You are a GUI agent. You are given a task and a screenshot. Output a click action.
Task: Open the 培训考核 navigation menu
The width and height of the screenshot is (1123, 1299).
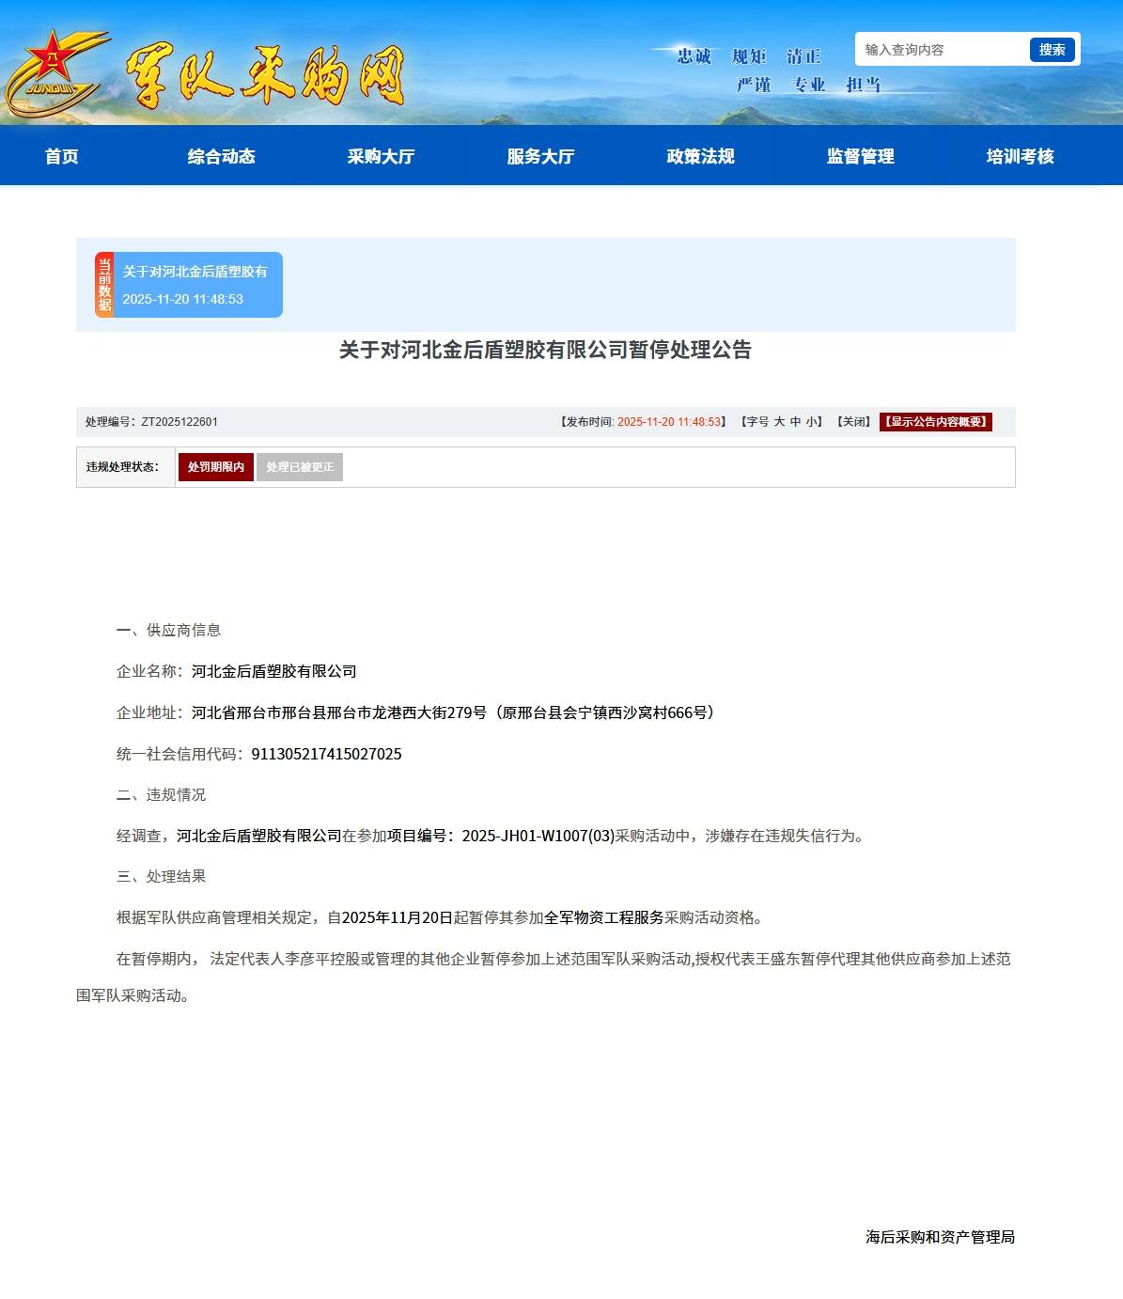[1021, 156]
